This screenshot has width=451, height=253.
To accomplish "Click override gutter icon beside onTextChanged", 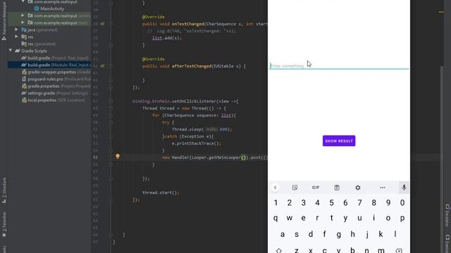I will pos(102,24).
